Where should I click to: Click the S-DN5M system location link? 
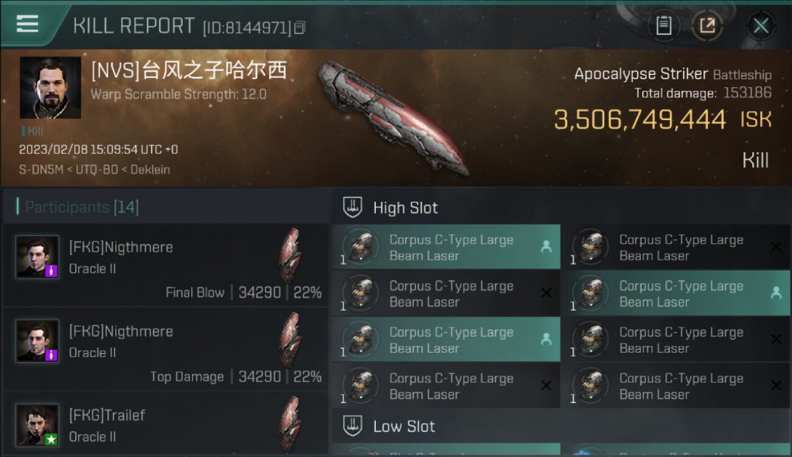coord(41,169)
